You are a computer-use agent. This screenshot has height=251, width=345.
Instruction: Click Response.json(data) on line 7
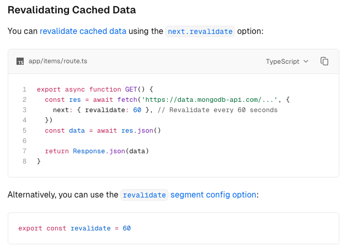(x=111, y=151)
